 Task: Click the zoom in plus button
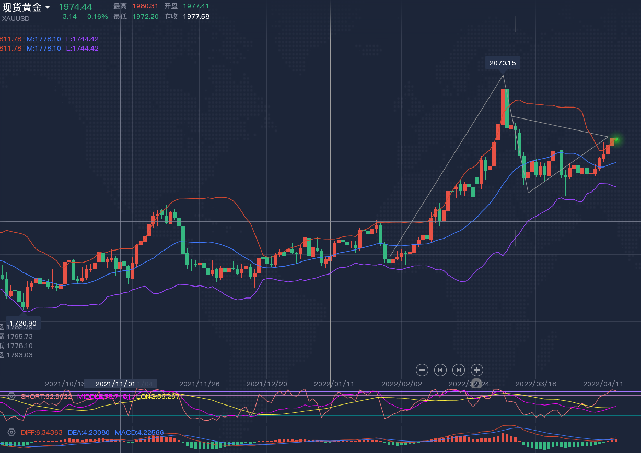[x=476, y=370]
